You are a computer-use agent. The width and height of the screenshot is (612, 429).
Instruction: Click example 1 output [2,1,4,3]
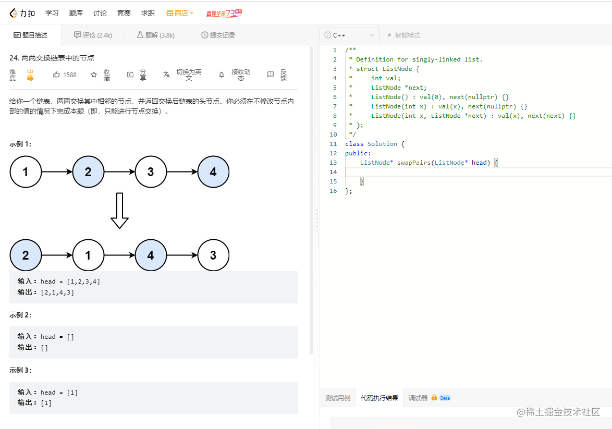click(x=57, y=292)
